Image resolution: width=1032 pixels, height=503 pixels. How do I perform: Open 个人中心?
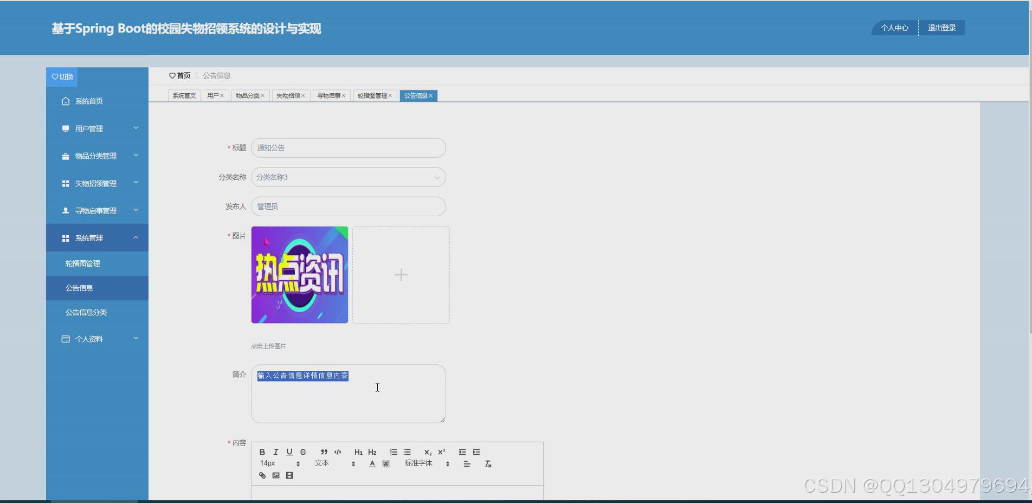(893, 28)
